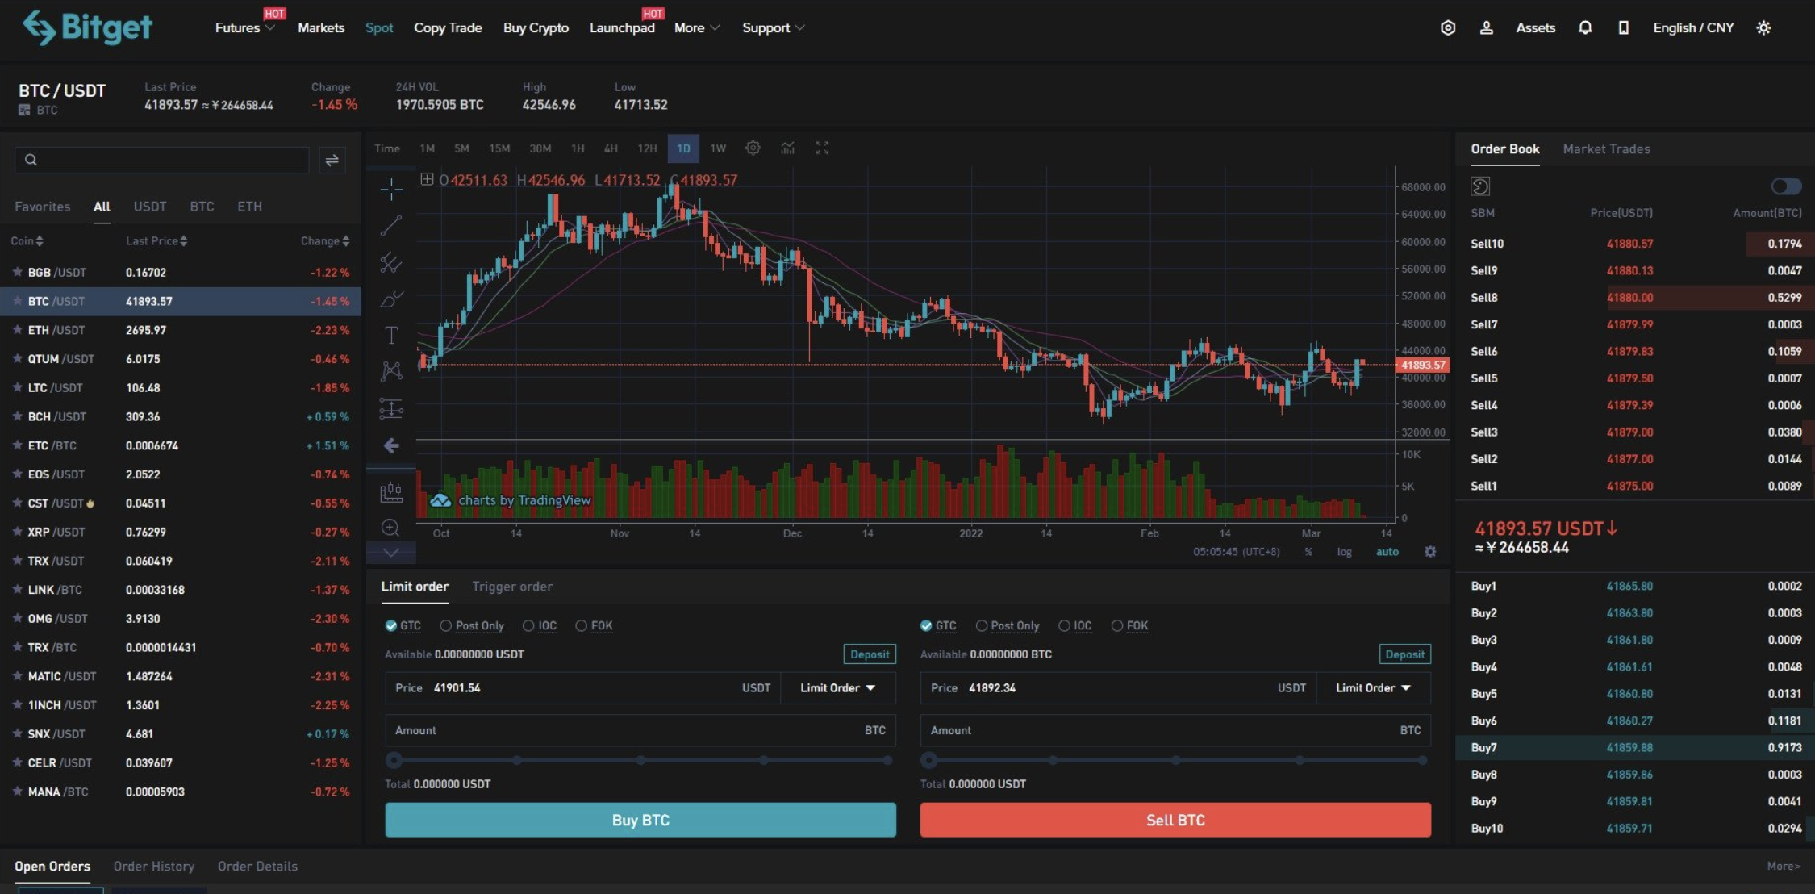Expand the More navigation menu
1815x894 pixels.
coord(697,27)
